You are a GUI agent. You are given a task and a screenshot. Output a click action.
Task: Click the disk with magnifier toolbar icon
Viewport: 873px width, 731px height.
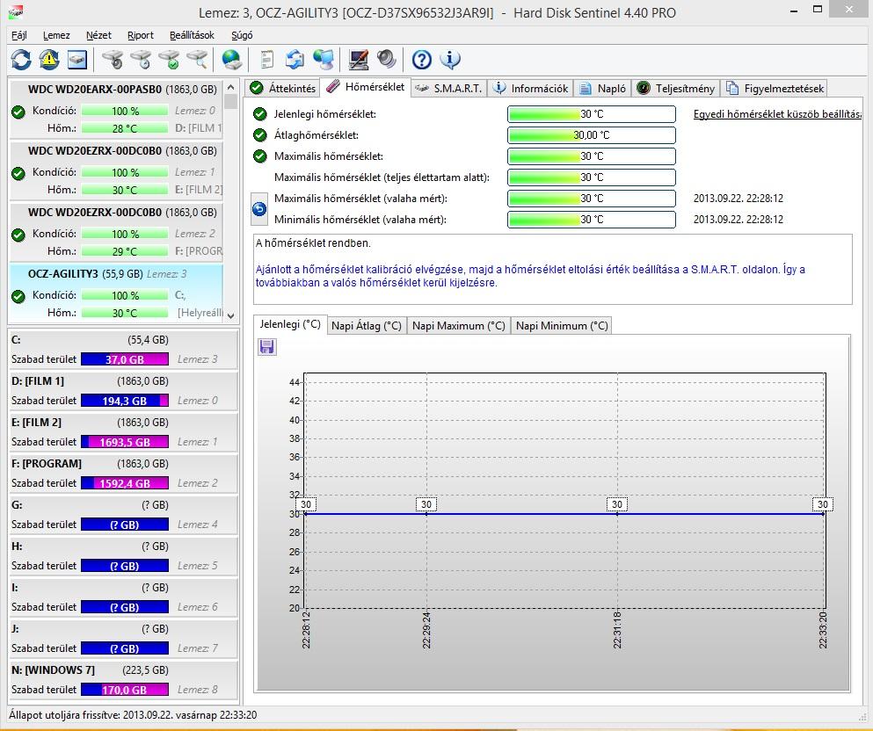(199, 60)
